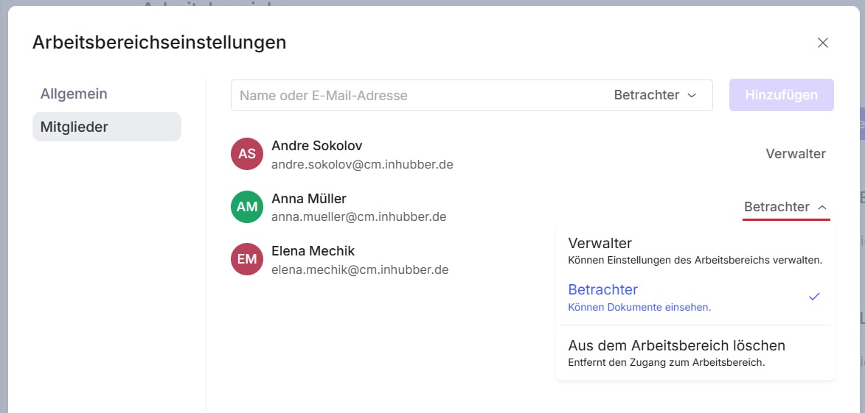865x413 pixels.
Task: Click the email anna.mueller@cm.inhubber.de
Action: (x=358, y=217)
